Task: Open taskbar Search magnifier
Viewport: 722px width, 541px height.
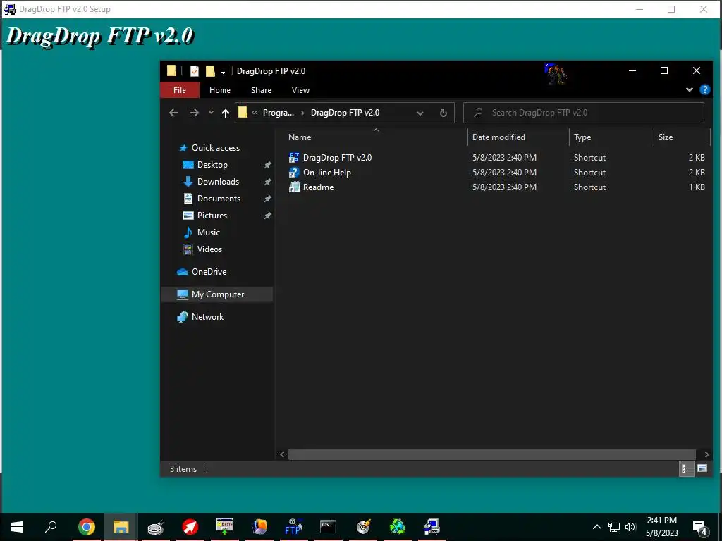Action: point(51,527)
